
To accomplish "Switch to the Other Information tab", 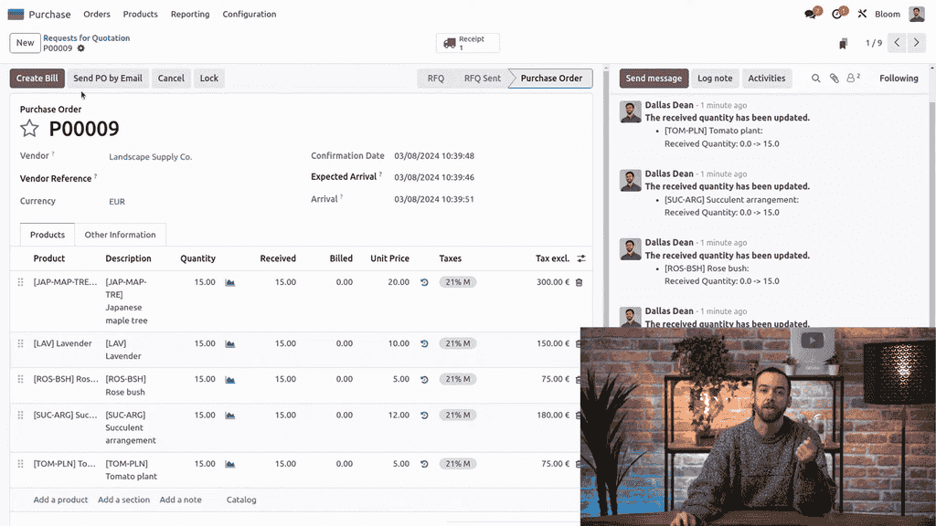I will pyautogui.click(x=120, y=235).
